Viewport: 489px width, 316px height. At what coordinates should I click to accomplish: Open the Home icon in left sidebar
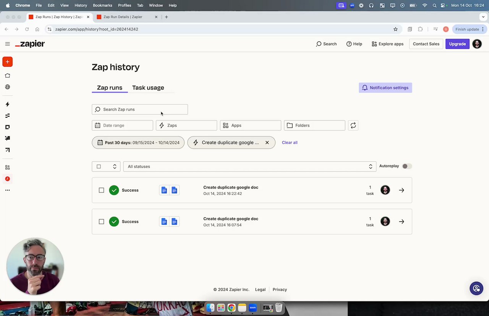click(7, 76)
